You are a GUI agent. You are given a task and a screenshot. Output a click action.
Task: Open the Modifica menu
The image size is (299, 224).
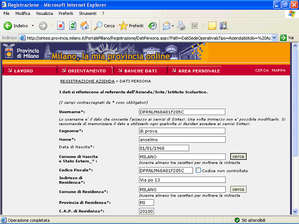tap(23, 14)
